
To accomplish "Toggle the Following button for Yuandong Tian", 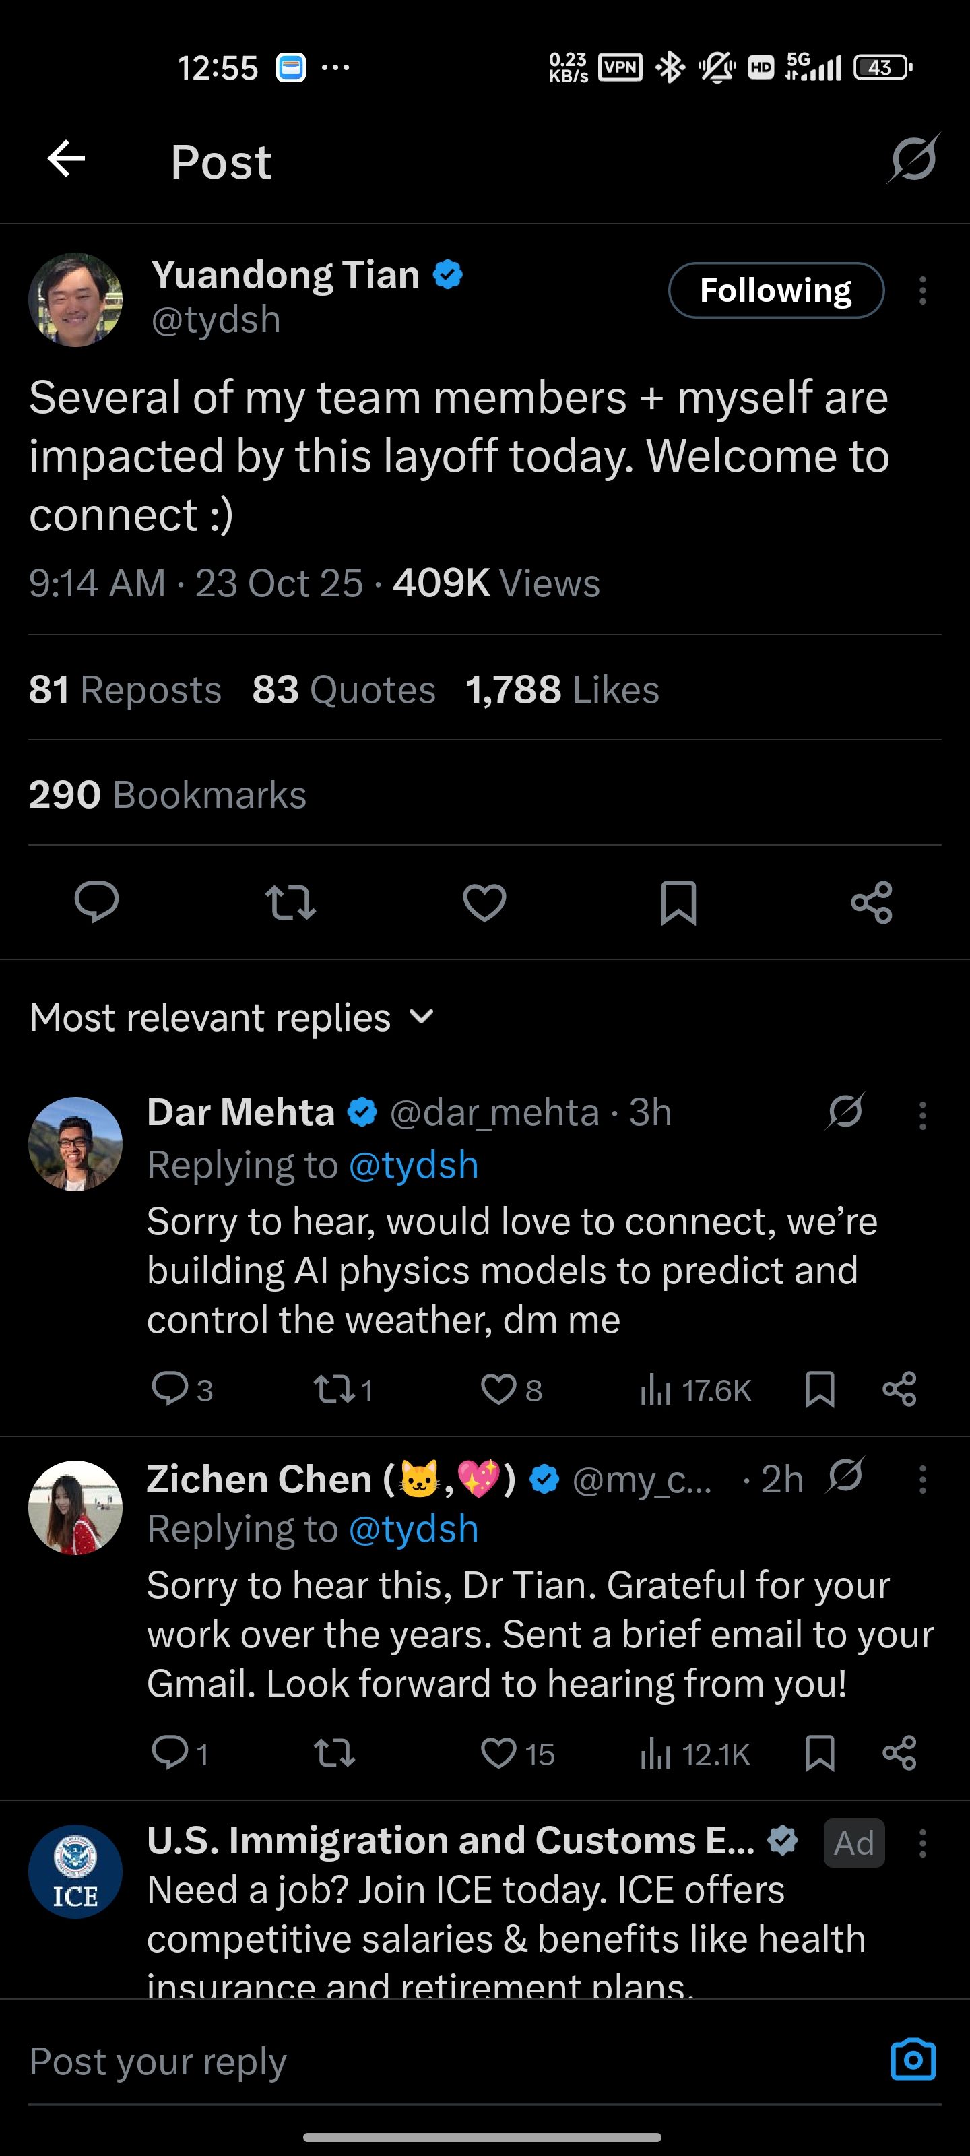I will coord(775,290).
